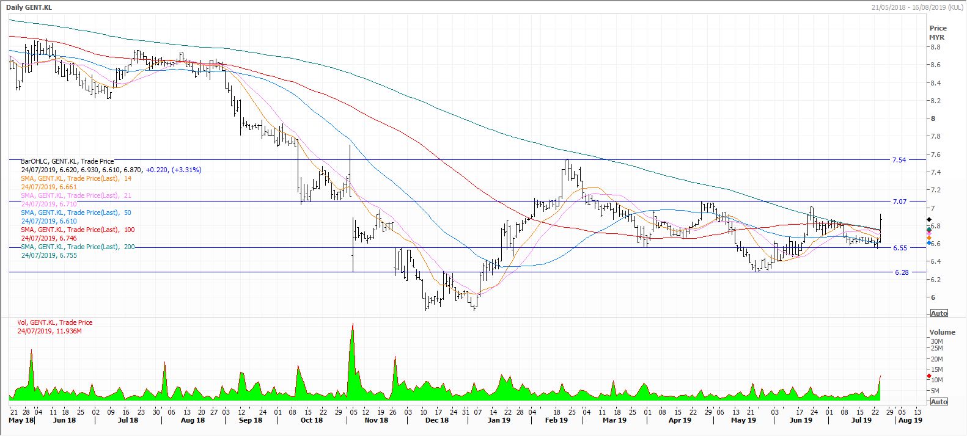Click the date range label at top right

[917, 7]
